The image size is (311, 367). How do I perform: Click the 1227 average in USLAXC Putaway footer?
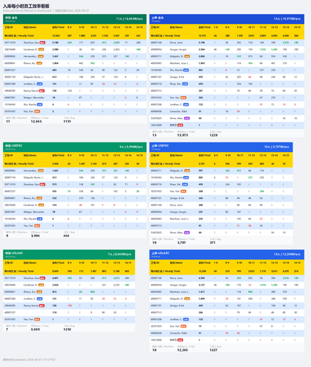(213, 350)
